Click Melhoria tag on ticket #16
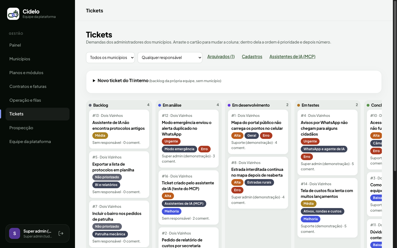This screenshot has height=248, width=397. pyautogui.click(x=171, y=211)
